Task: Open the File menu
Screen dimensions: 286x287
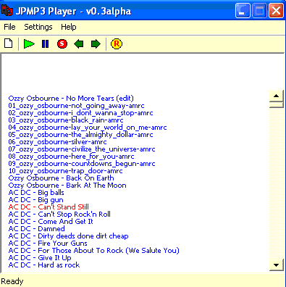Action: 9,27
